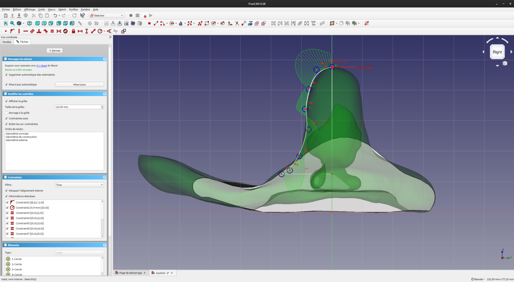
Task: Open the Fichier menu
Action: click(6, 9)
